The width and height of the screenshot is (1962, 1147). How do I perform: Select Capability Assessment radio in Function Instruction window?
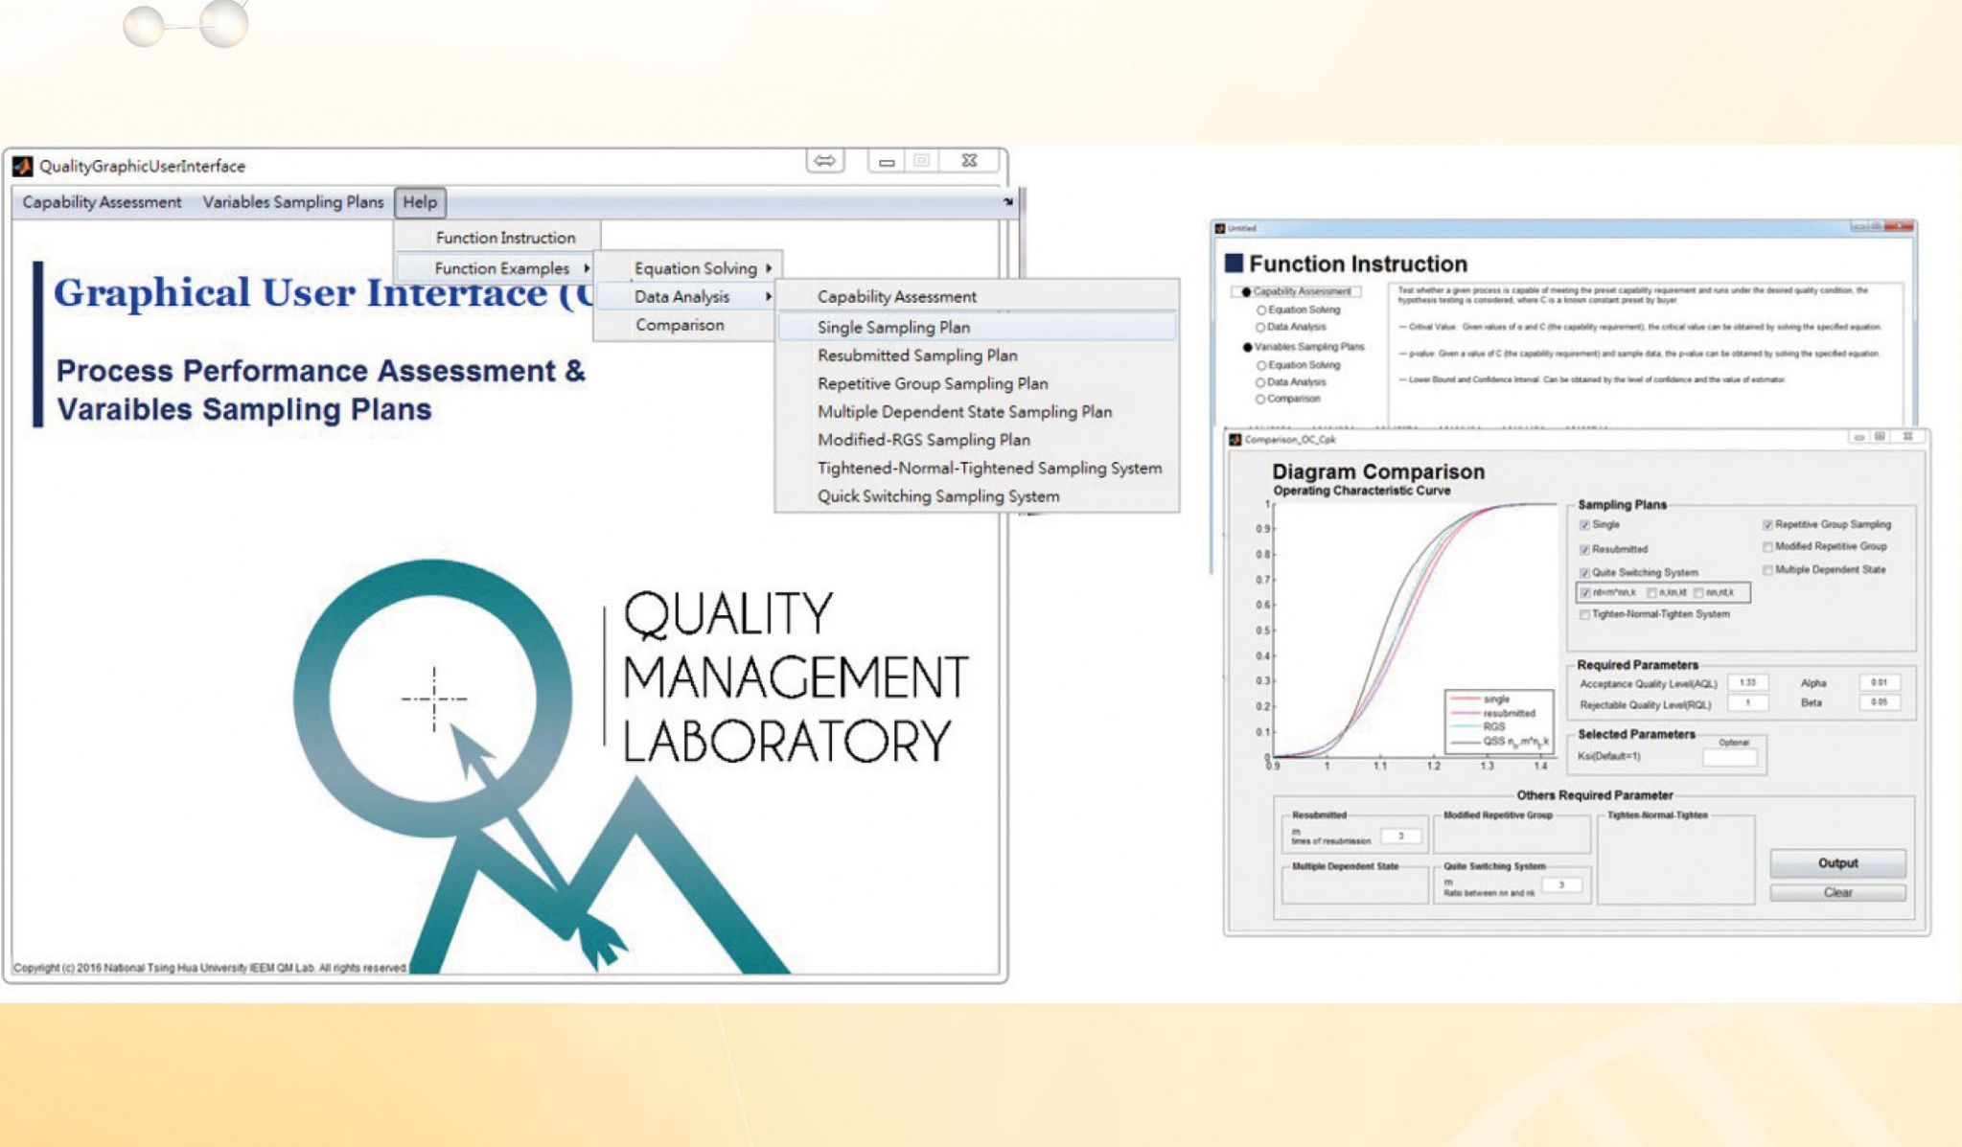1246,291
